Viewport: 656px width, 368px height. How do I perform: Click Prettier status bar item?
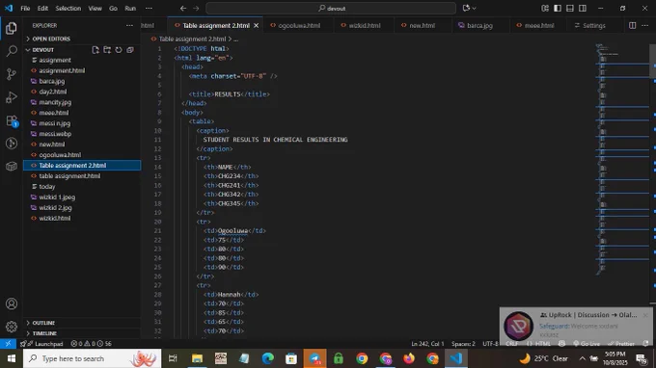tap(621, 343)
